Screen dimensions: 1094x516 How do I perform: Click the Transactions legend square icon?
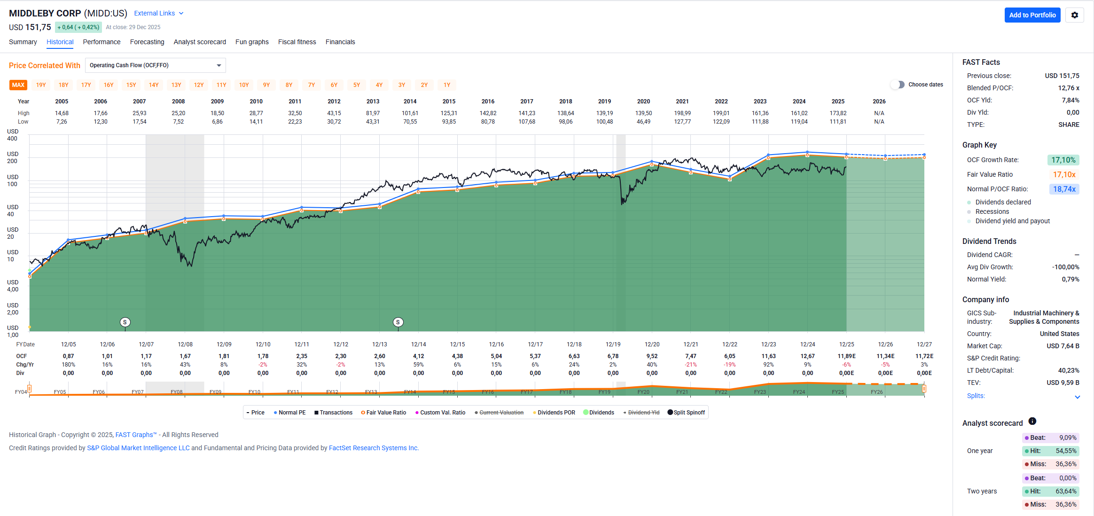pos(316,413)
